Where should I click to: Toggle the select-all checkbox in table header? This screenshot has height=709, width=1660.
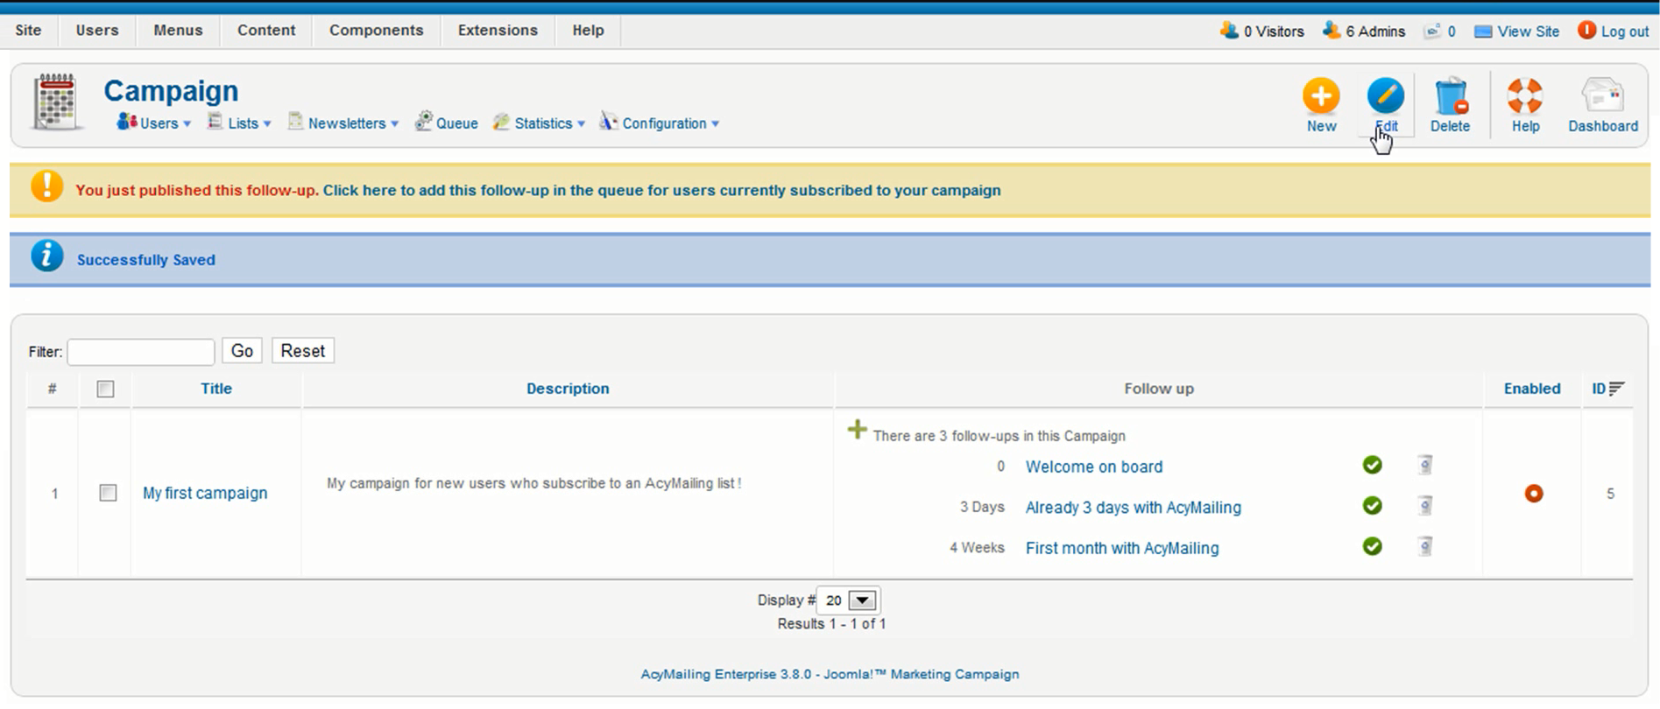point(105,389)
